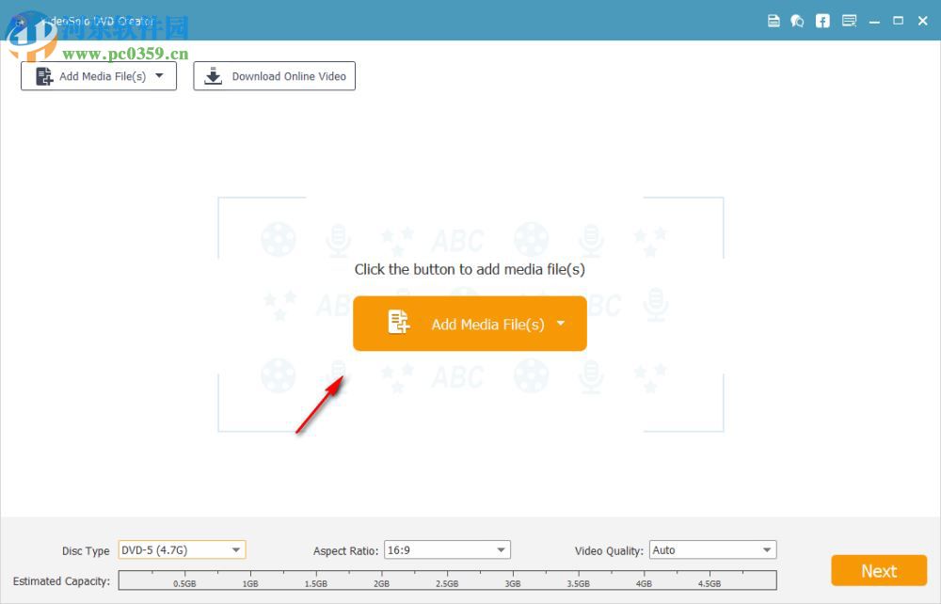
Task: Click the register/license document icon in title bar
Action: pyautogui.click(x=774, y=20)
